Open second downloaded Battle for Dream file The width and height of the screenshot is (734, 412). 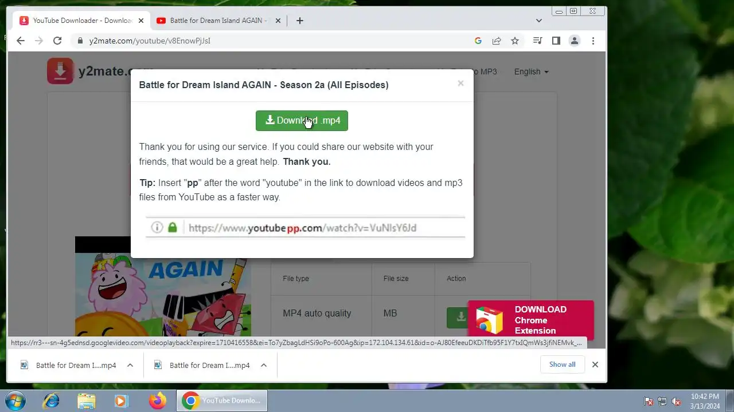click(x=202, y=365)
